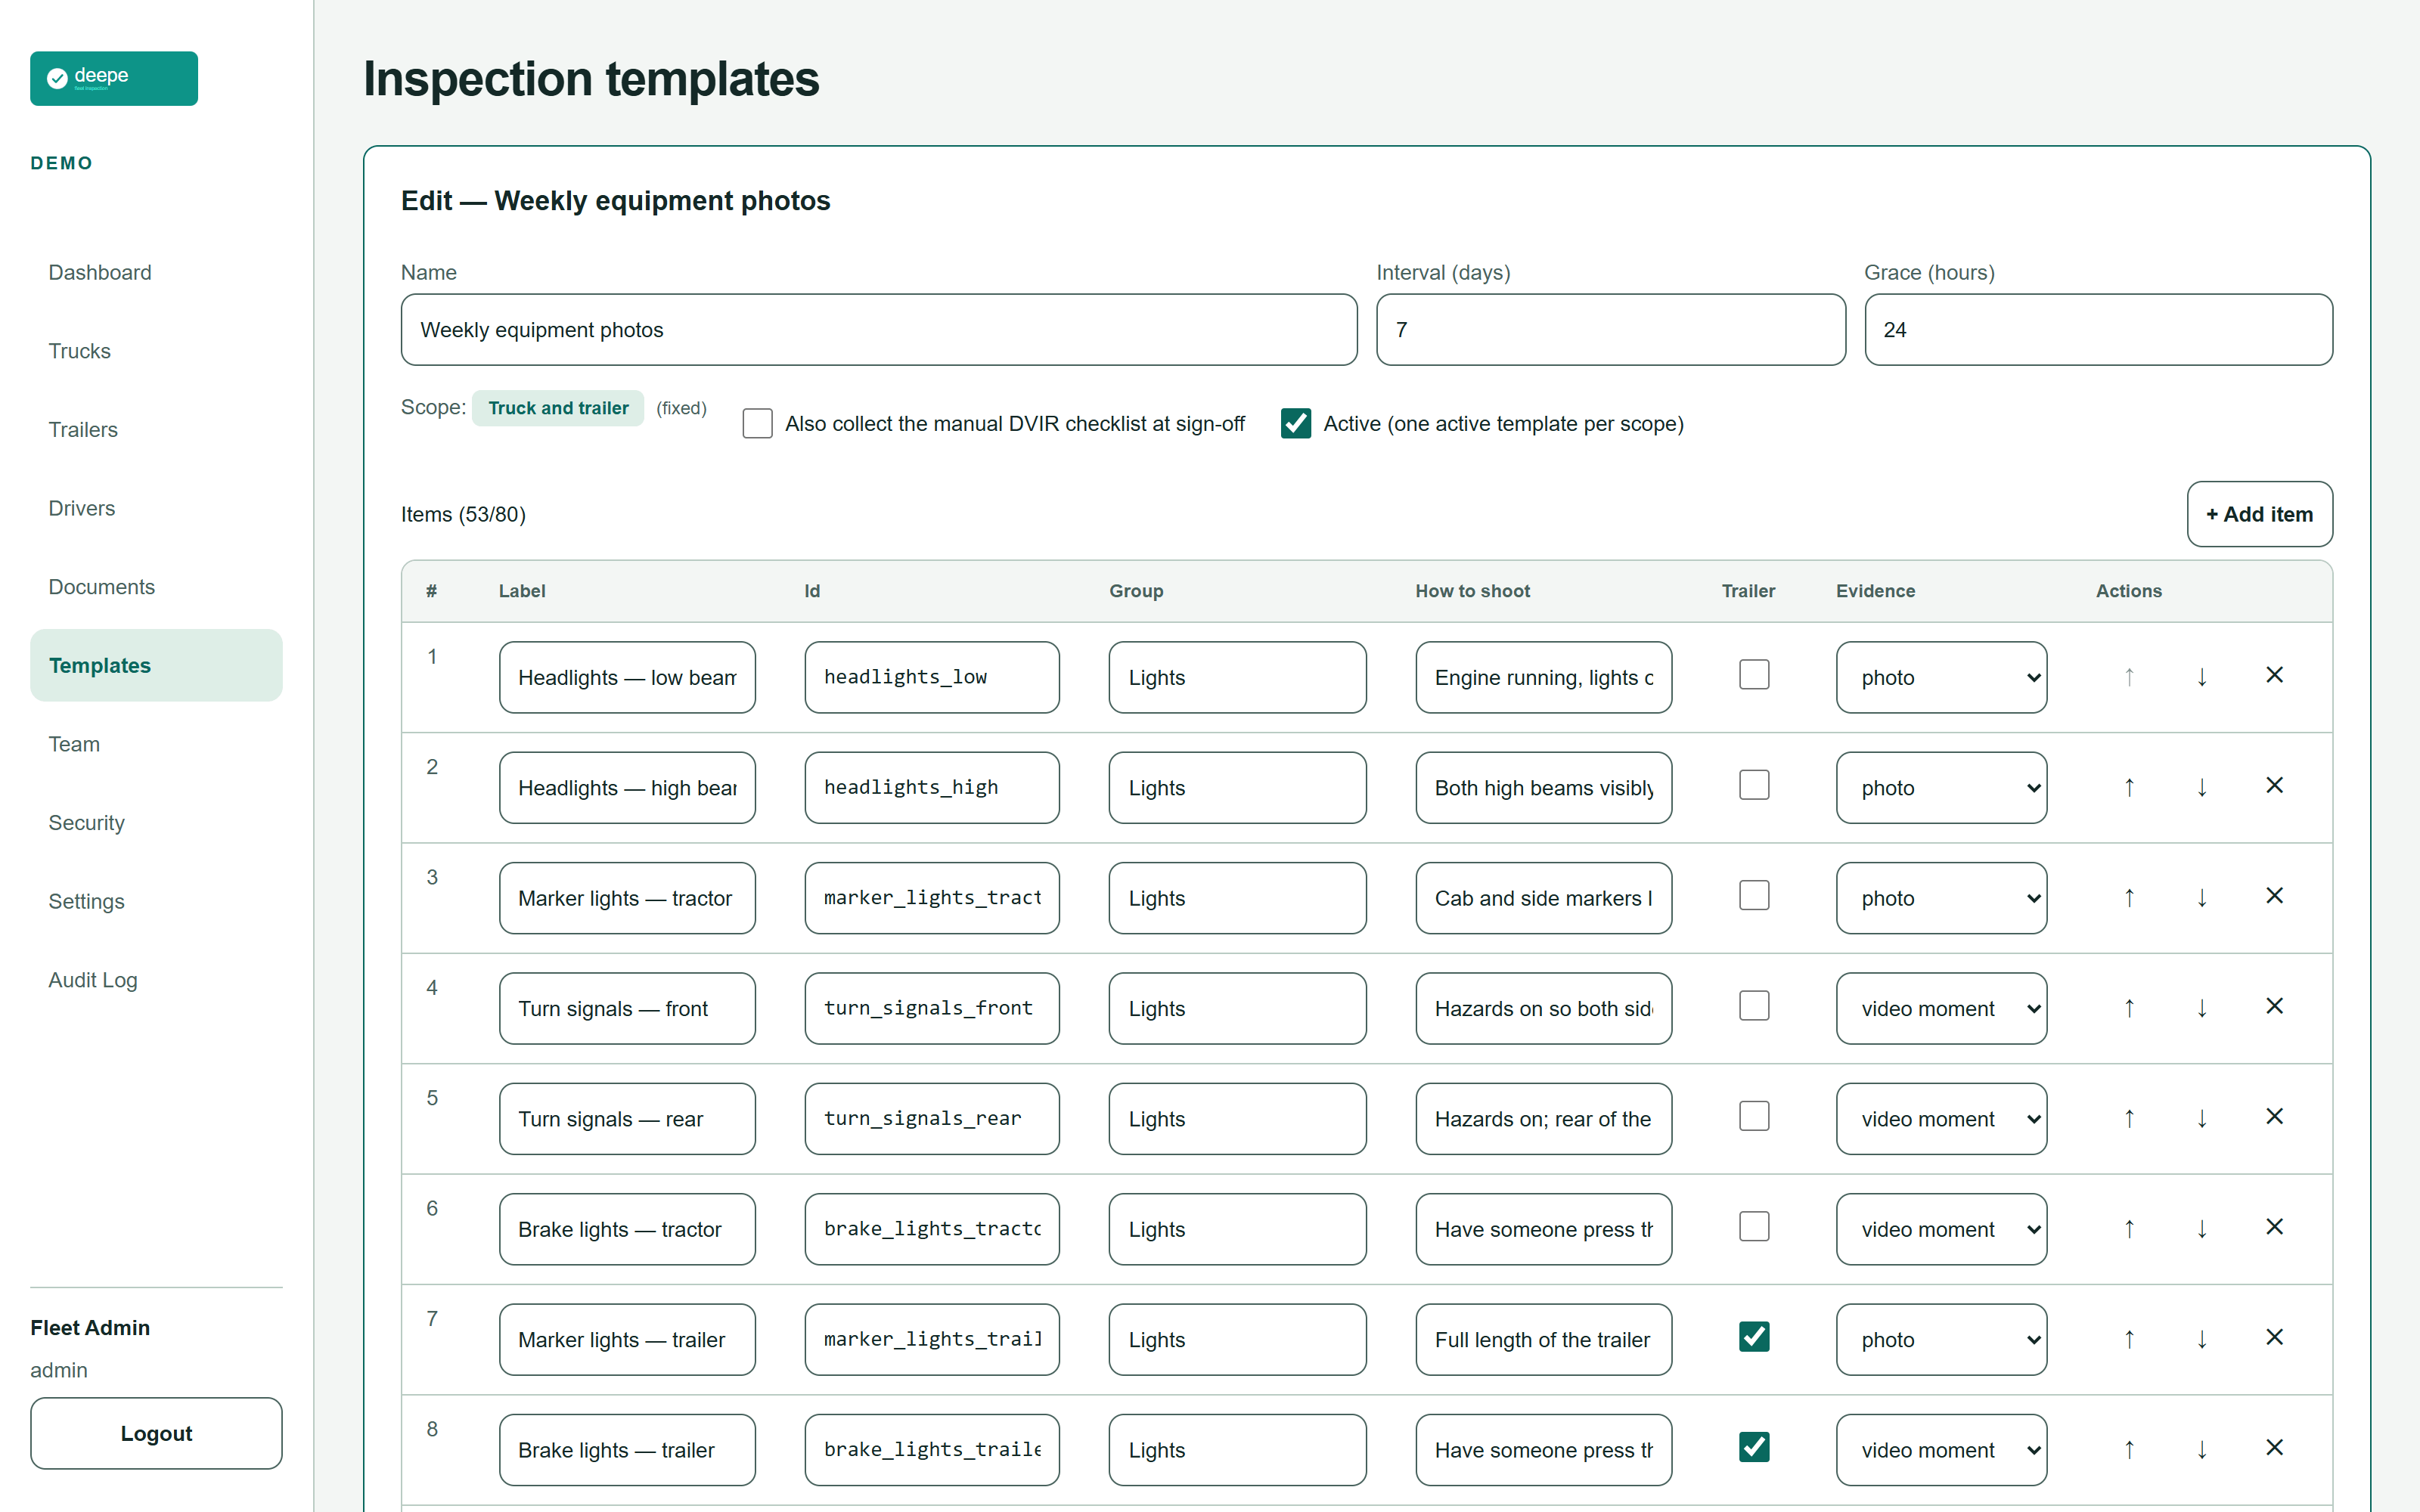2420x1512 pixels.
Task: Log out with the Logout button
Action: pyautogui.click(x=156, y=1433)
